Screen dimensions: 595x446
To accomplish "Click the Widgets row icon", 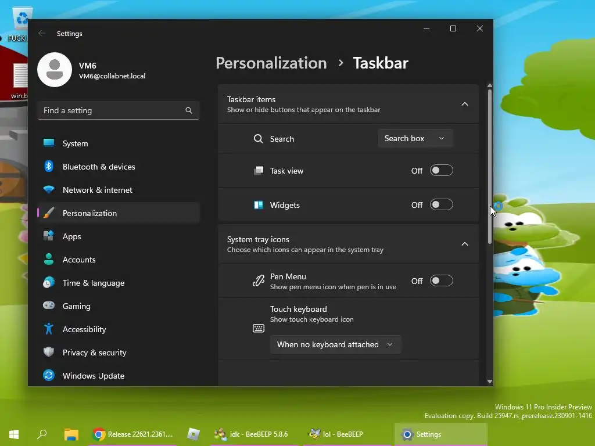I will (259, 205).
